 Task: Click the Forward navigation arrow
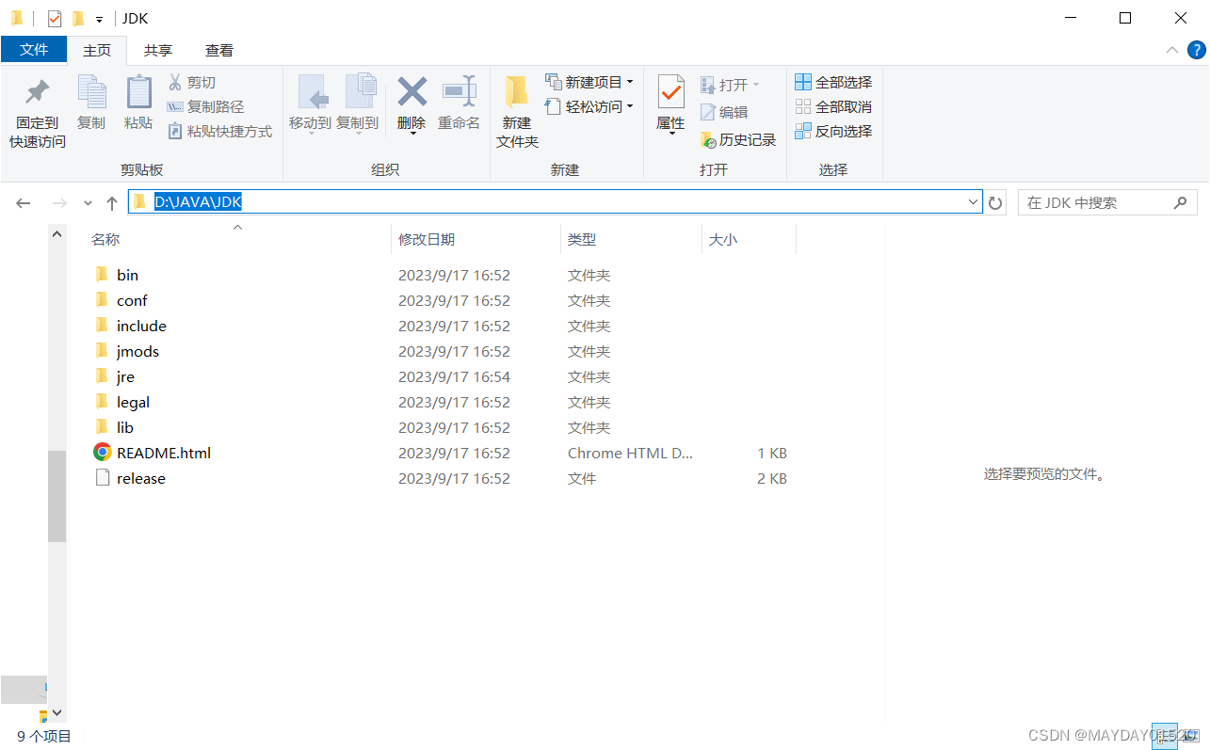58,203
